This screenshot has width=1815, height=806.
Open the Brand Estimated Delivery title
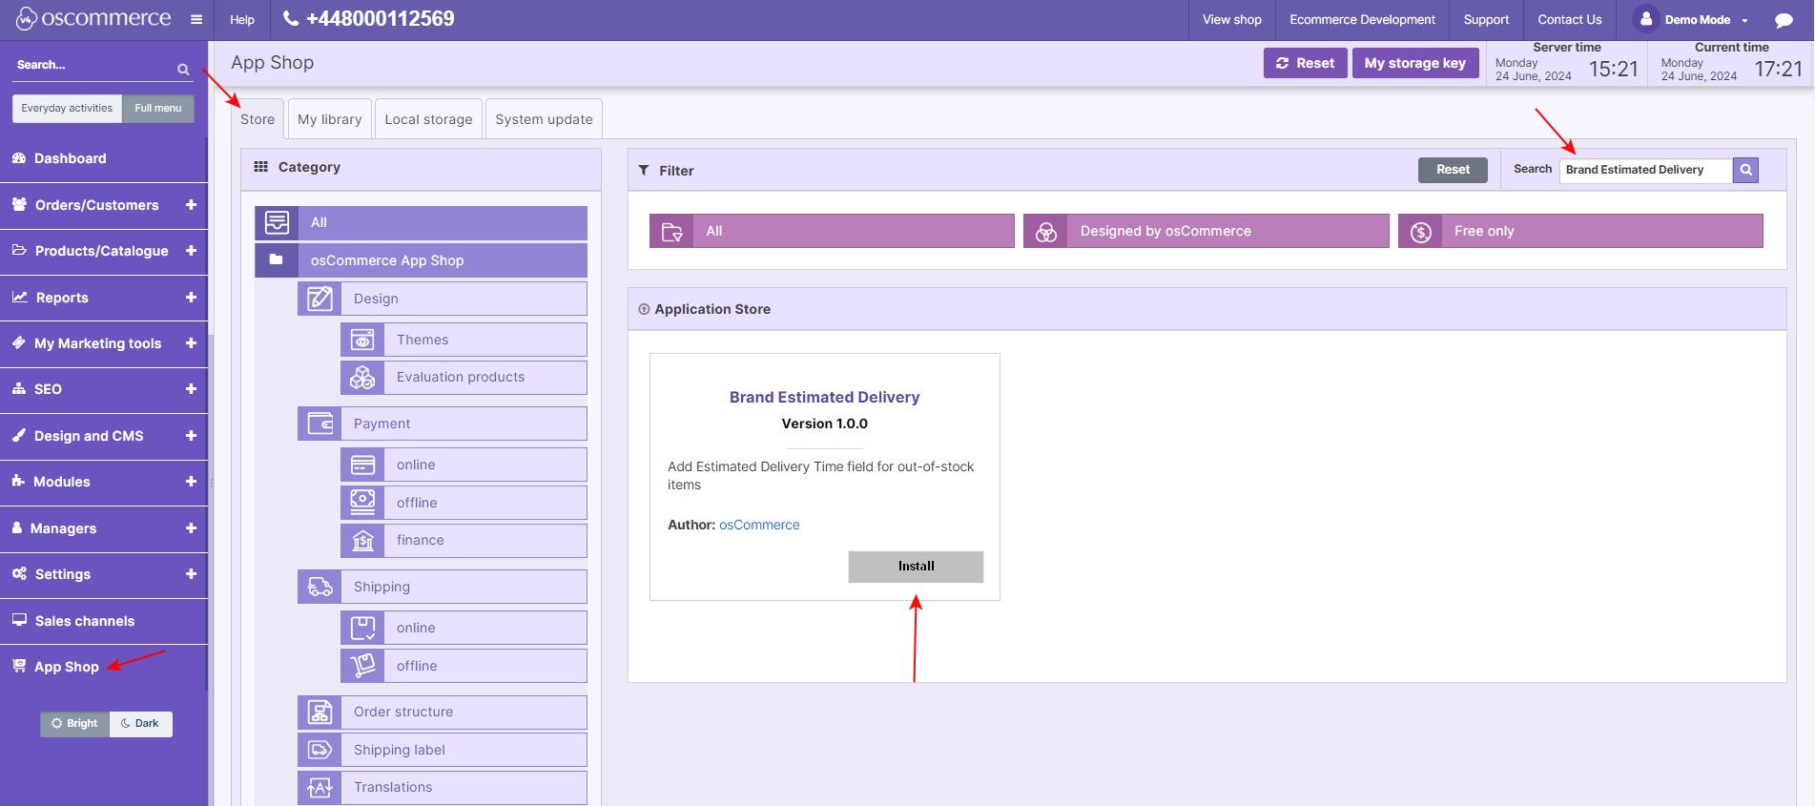pos(824,397)
